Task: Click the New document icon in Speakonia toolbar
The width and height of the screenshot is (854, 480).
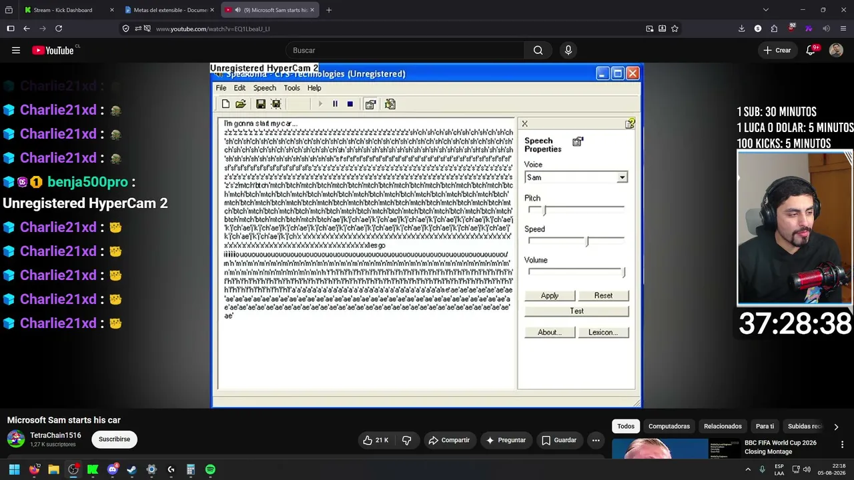Action: (x=226, y=104)
